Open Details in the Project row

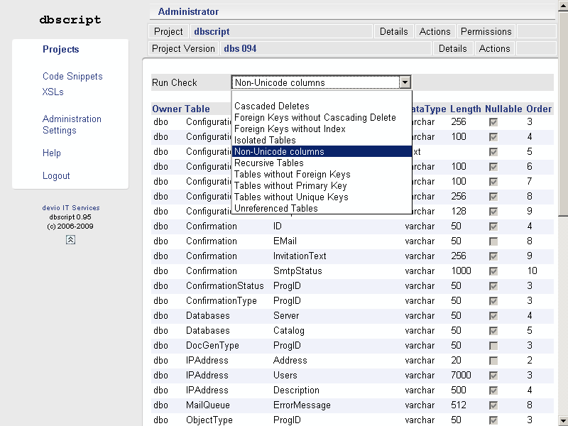pos(394,31)
